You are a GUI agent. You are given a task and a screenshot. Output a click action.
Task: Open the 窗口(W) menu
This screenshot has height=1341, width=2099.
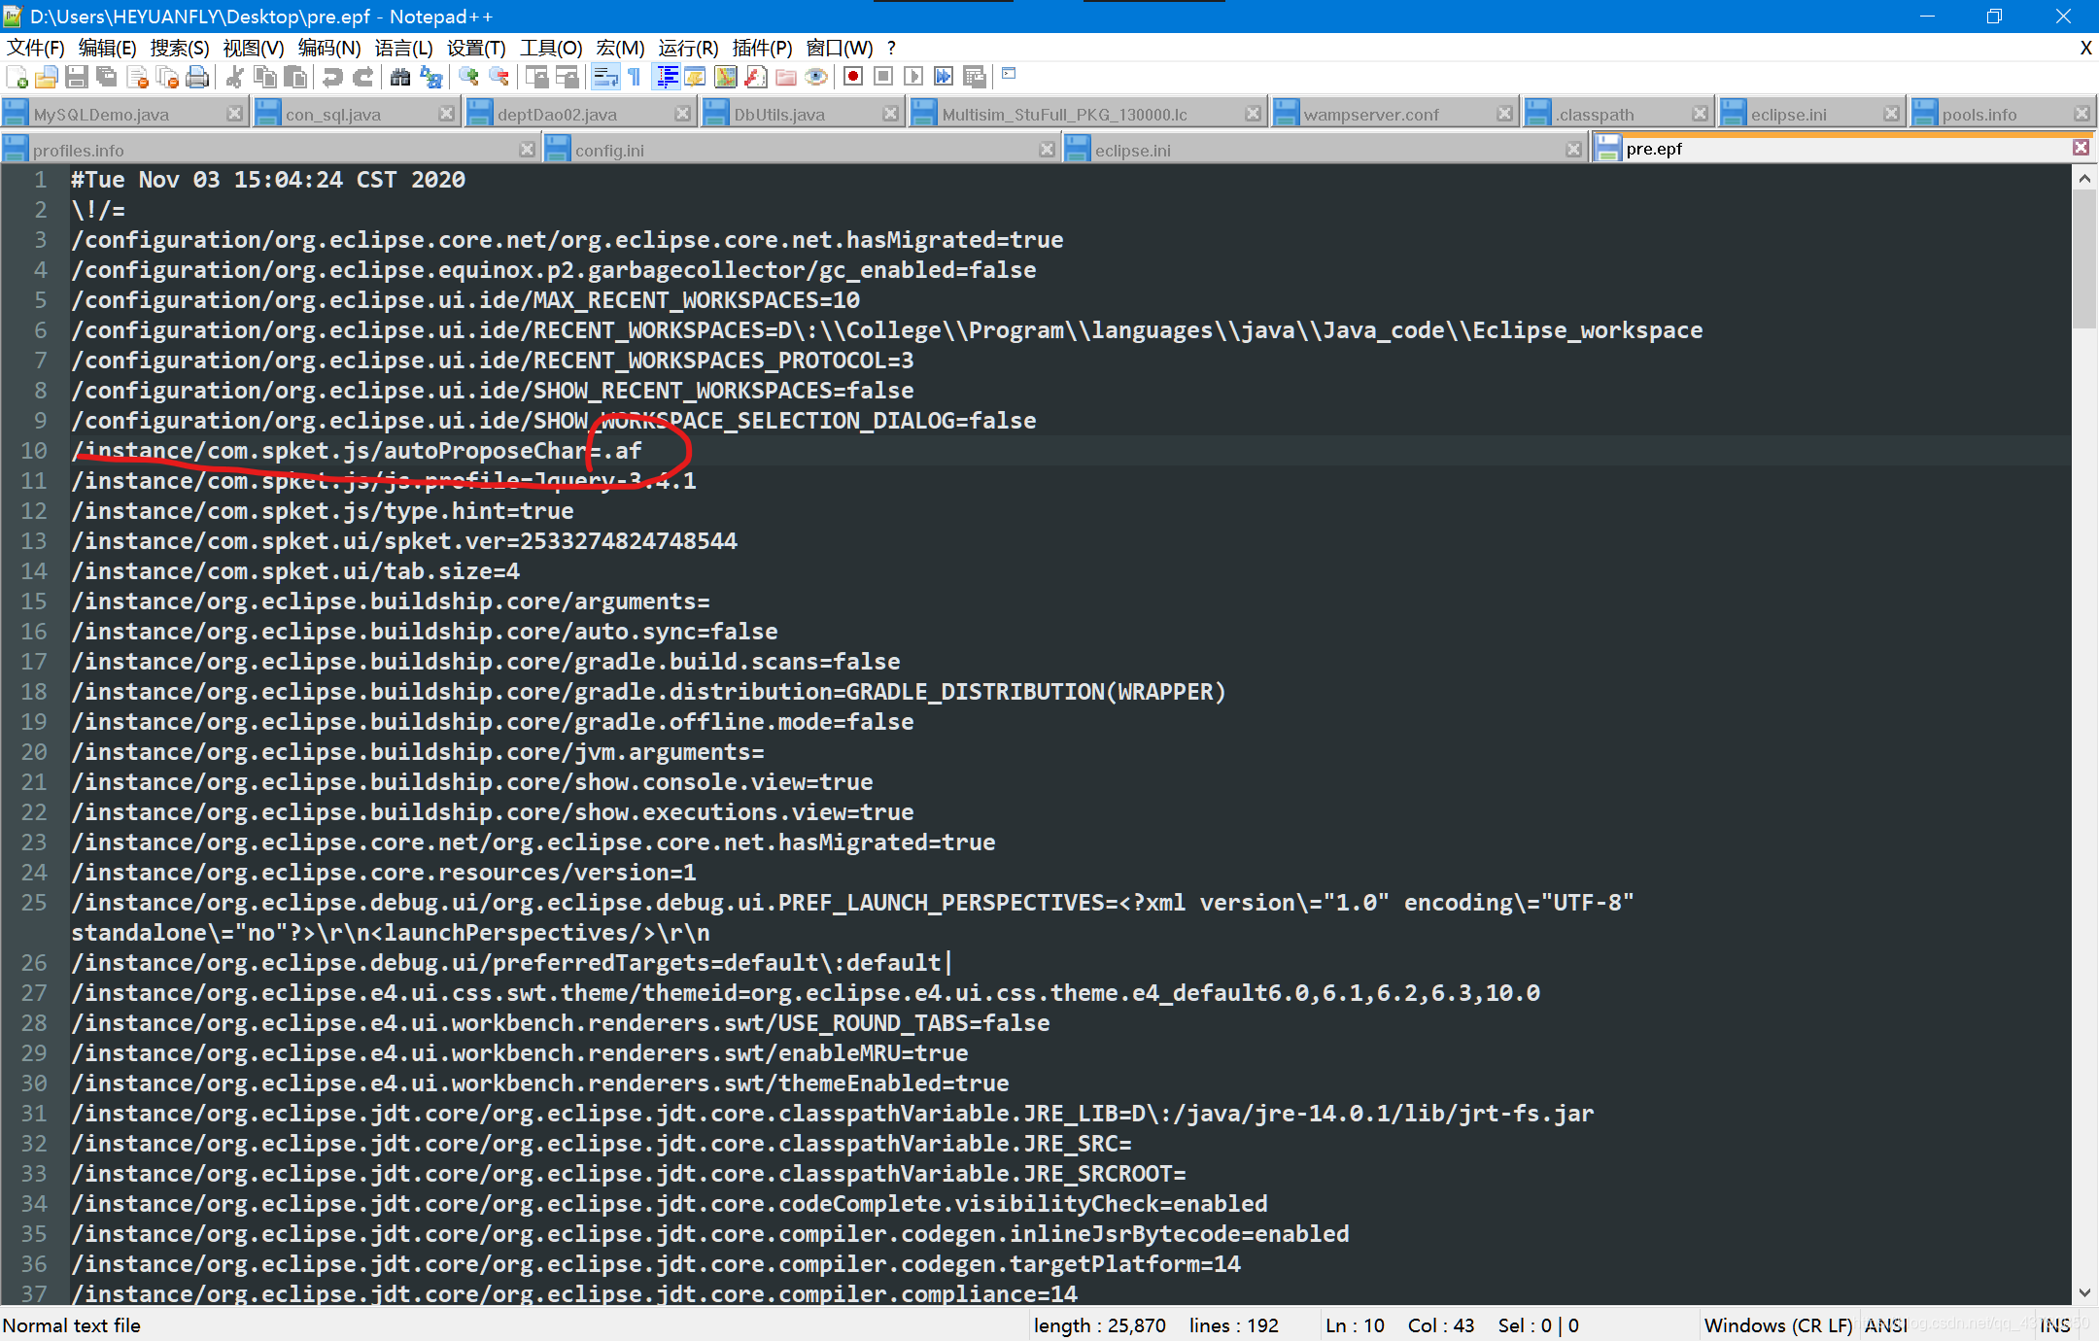click(x=839, y=49)
